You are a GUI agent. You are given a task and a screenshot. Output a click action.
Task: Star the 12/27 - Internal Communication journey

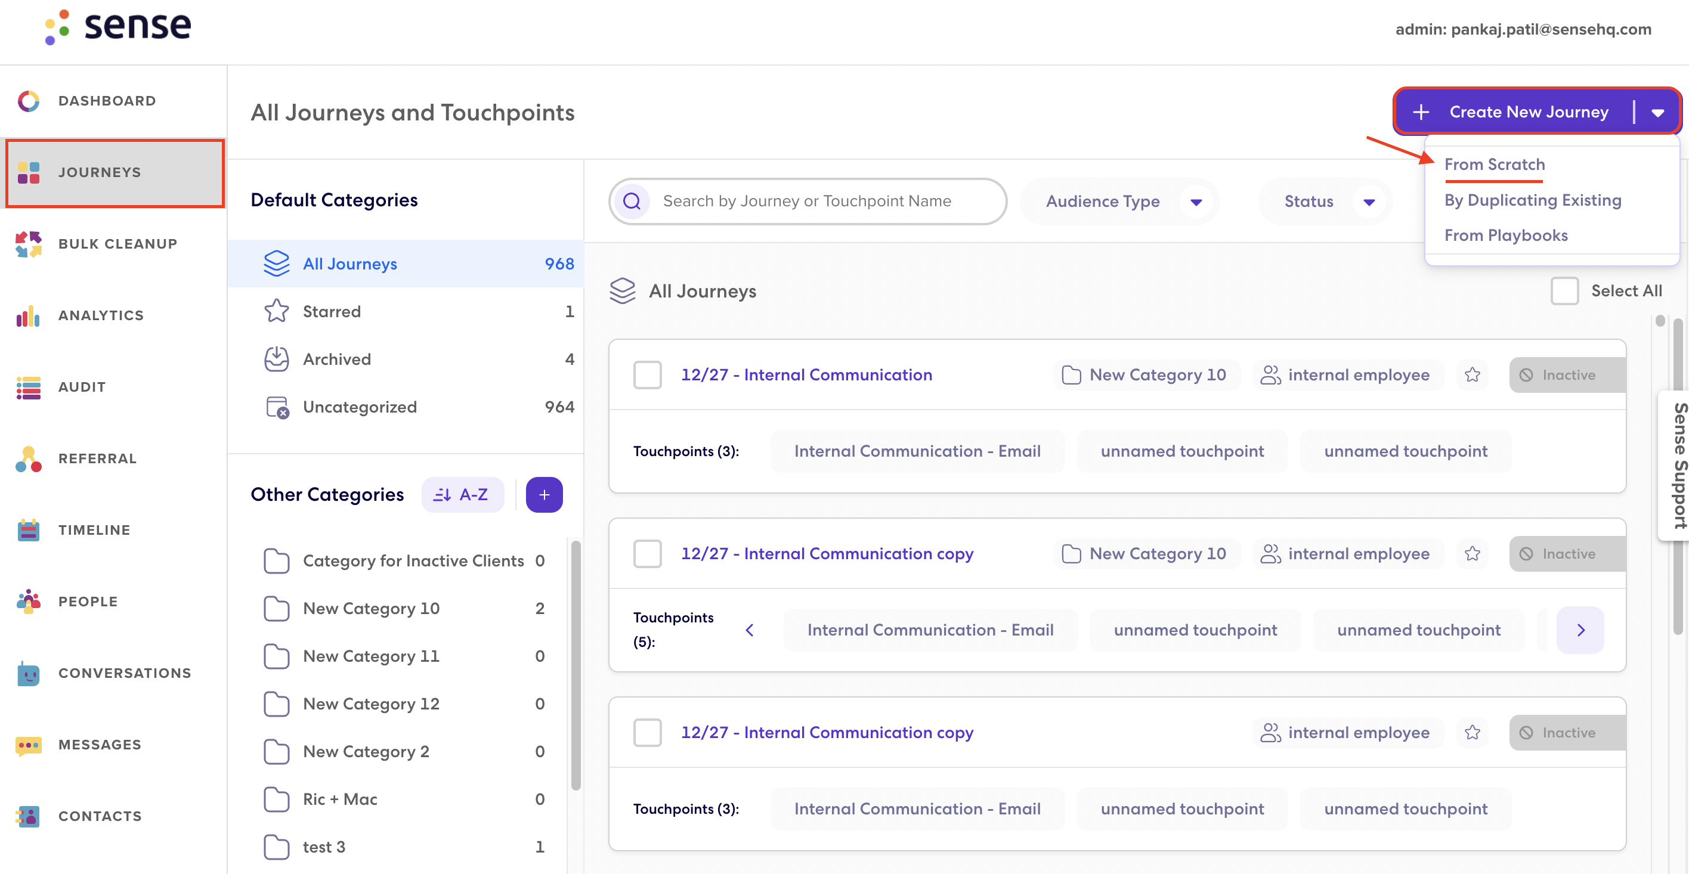click(x=1472, y=375)
